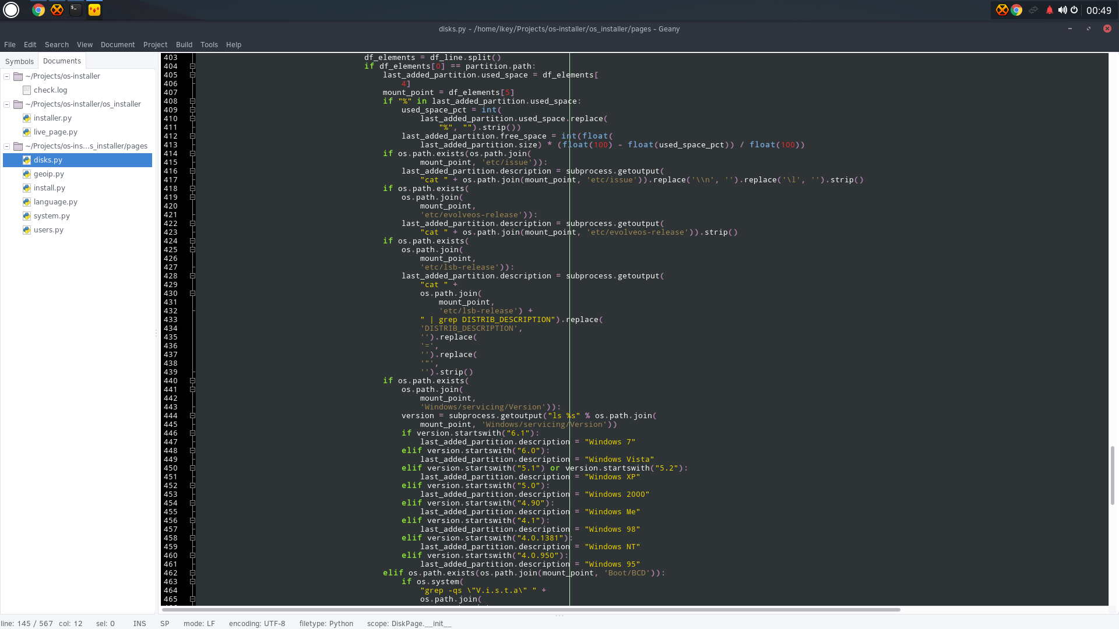
Task: Fold the elif block at line 450
Action: 192,468
